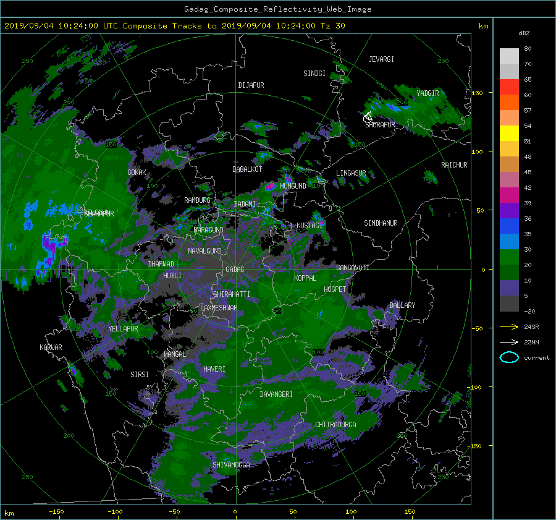Click the DHARWAD city label

161,264
